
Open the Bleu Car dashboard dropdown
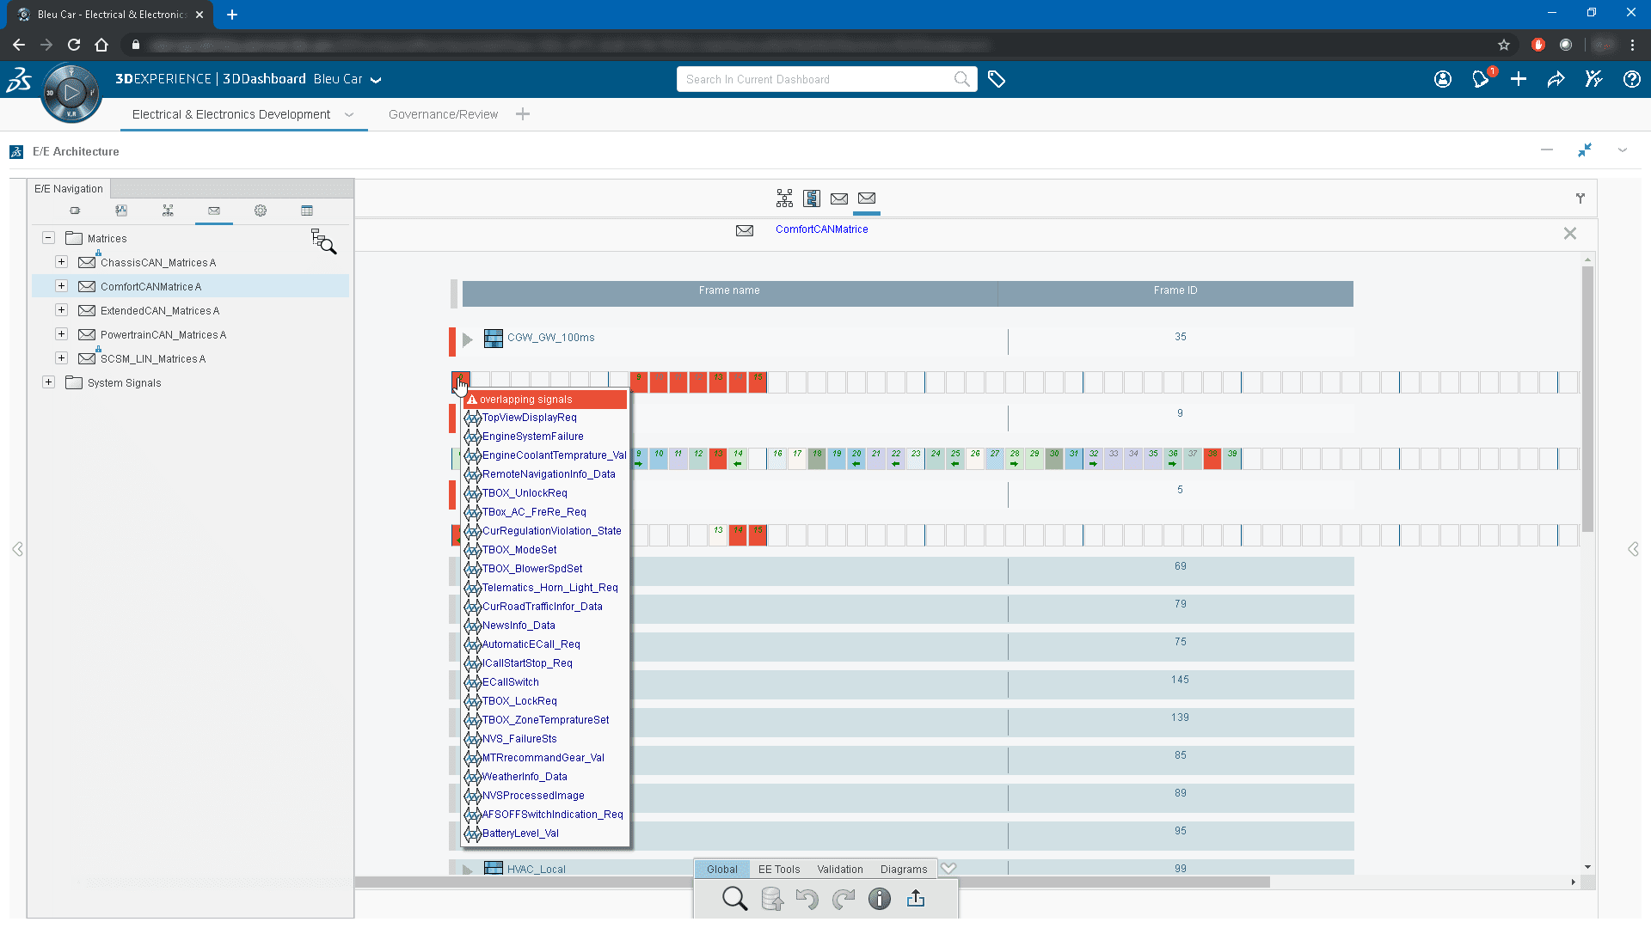pos(376,80)
